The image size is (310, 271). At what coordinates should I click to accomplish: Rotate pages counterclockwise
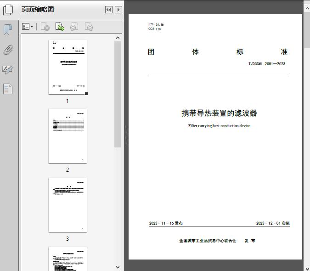[x=74, y=27]
